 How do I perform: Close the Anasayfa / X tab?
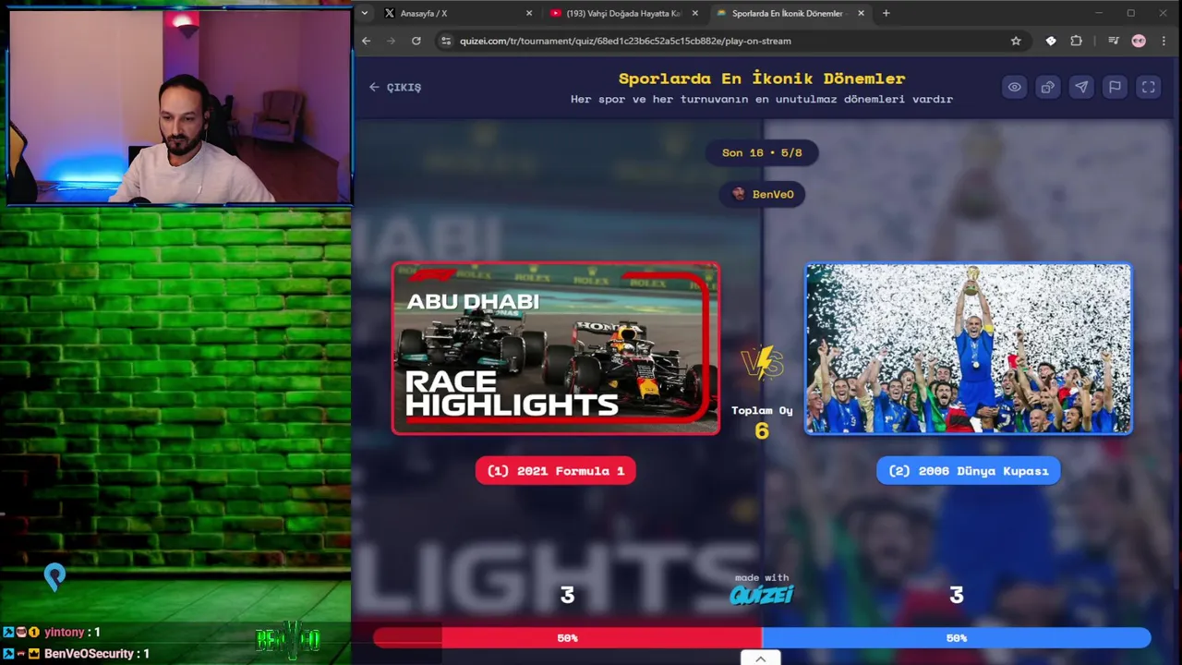[x=529, y=13]
